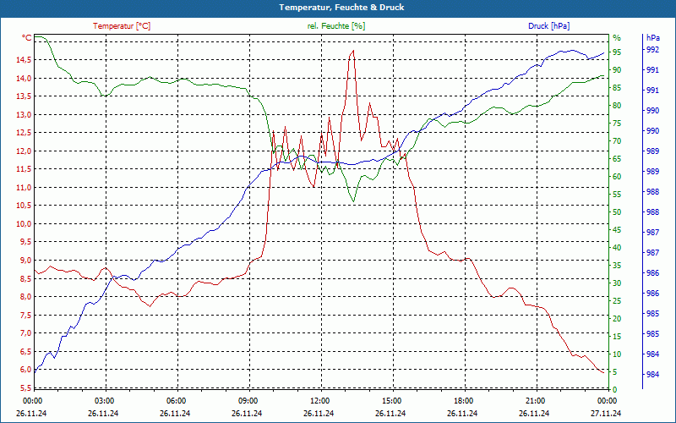Click the green "20" humidity axis value
676x423 pixels.
click(x=617, y=319)
